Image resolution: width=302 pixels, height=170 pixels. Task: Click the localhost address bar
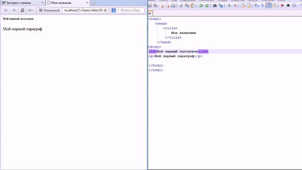[x=83, y=10]
